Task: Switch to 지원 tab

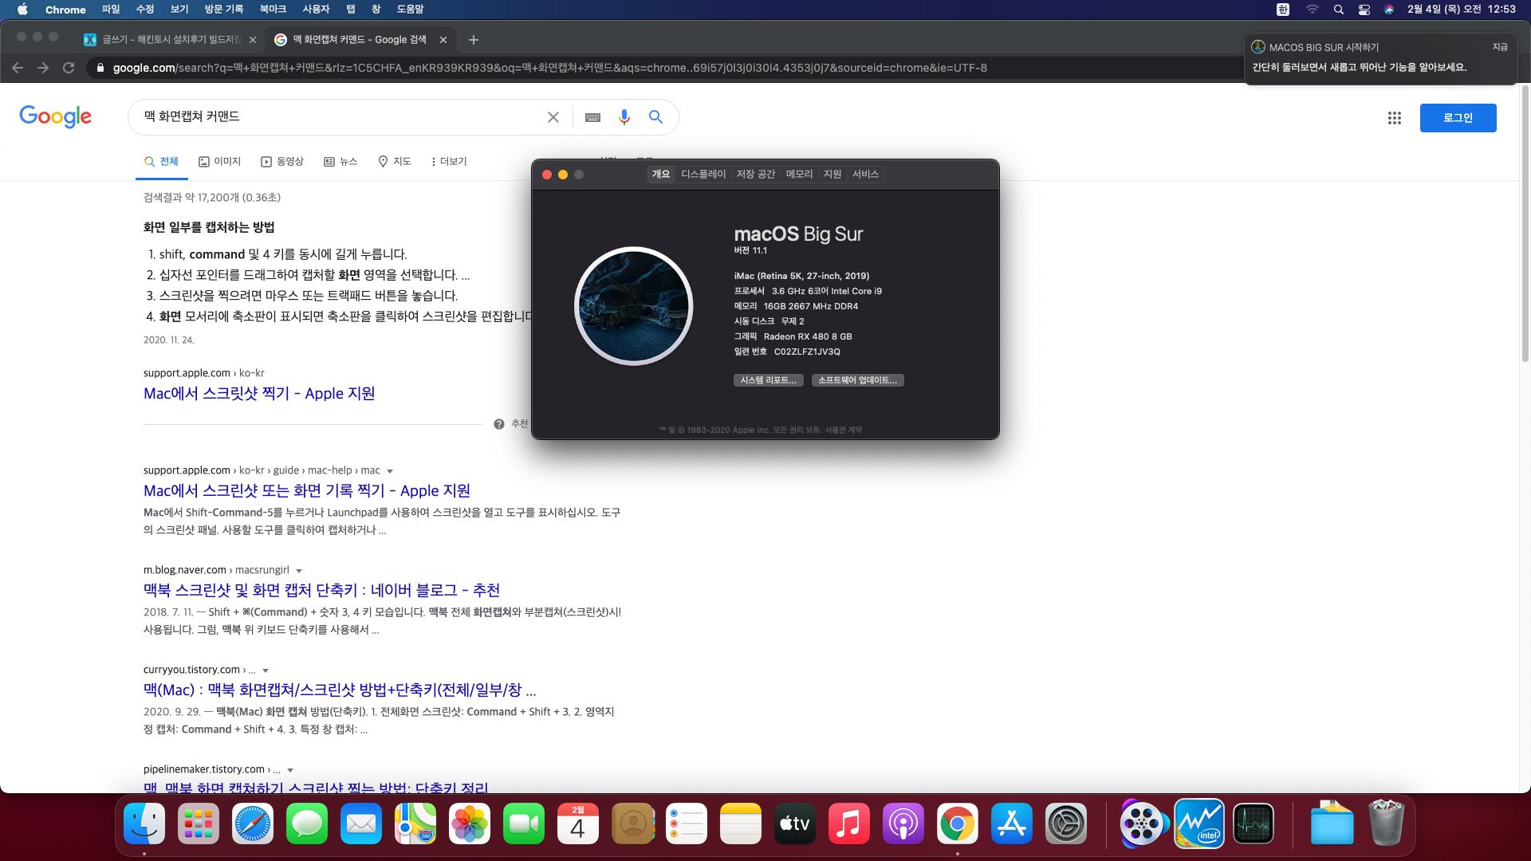Action: (x=832, y=174)
